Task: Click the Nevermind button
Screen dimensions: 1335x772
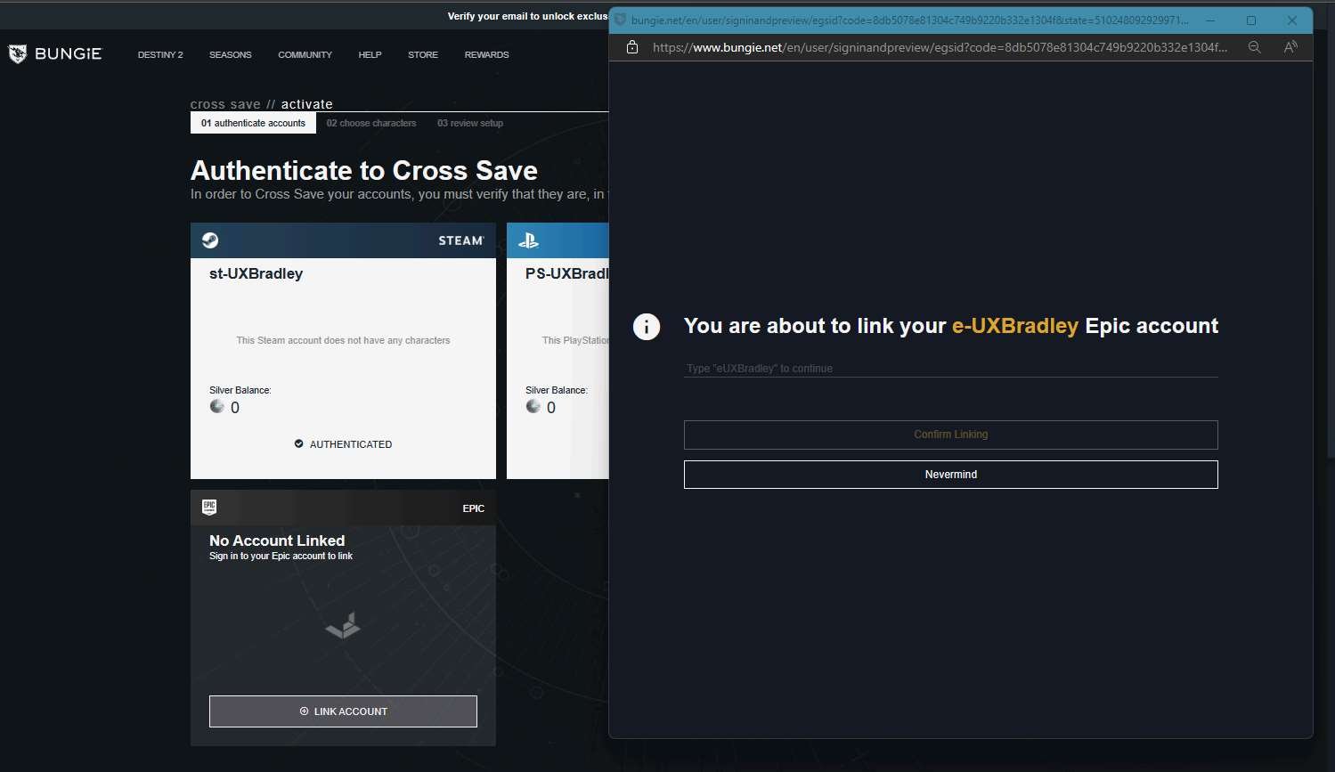Action: click(950, 475)
